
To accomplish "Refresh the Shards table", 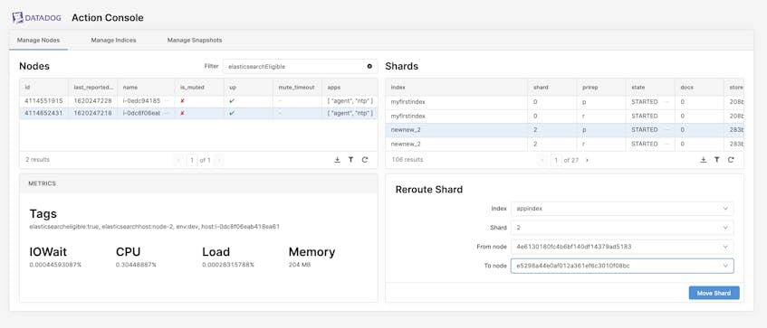I will click(x=731, y=160).
